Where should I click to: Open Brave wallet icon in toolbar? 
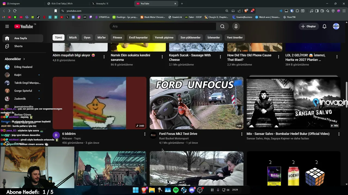tap(322, 11)
